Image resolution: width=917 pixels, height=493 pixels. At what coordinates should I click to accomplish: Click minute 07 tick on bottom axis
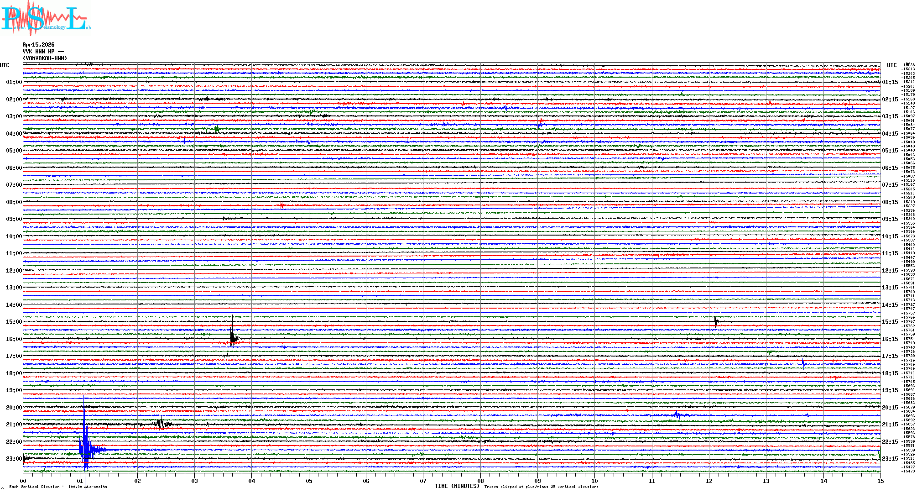(423, 481)
